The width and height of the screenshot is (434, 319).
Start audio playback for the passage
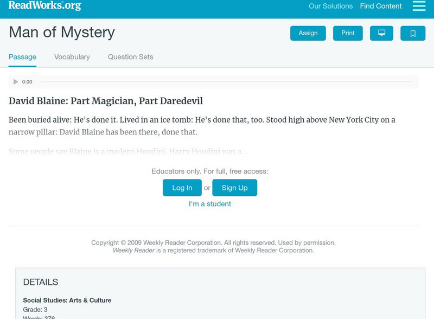click(15, 82)
